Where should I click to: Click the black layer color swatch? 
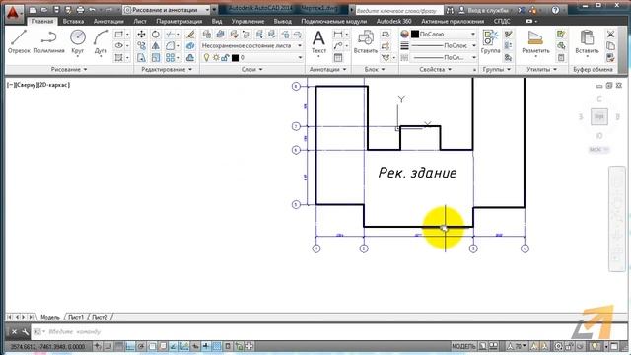pyautogui.click(x=235, y=58)
